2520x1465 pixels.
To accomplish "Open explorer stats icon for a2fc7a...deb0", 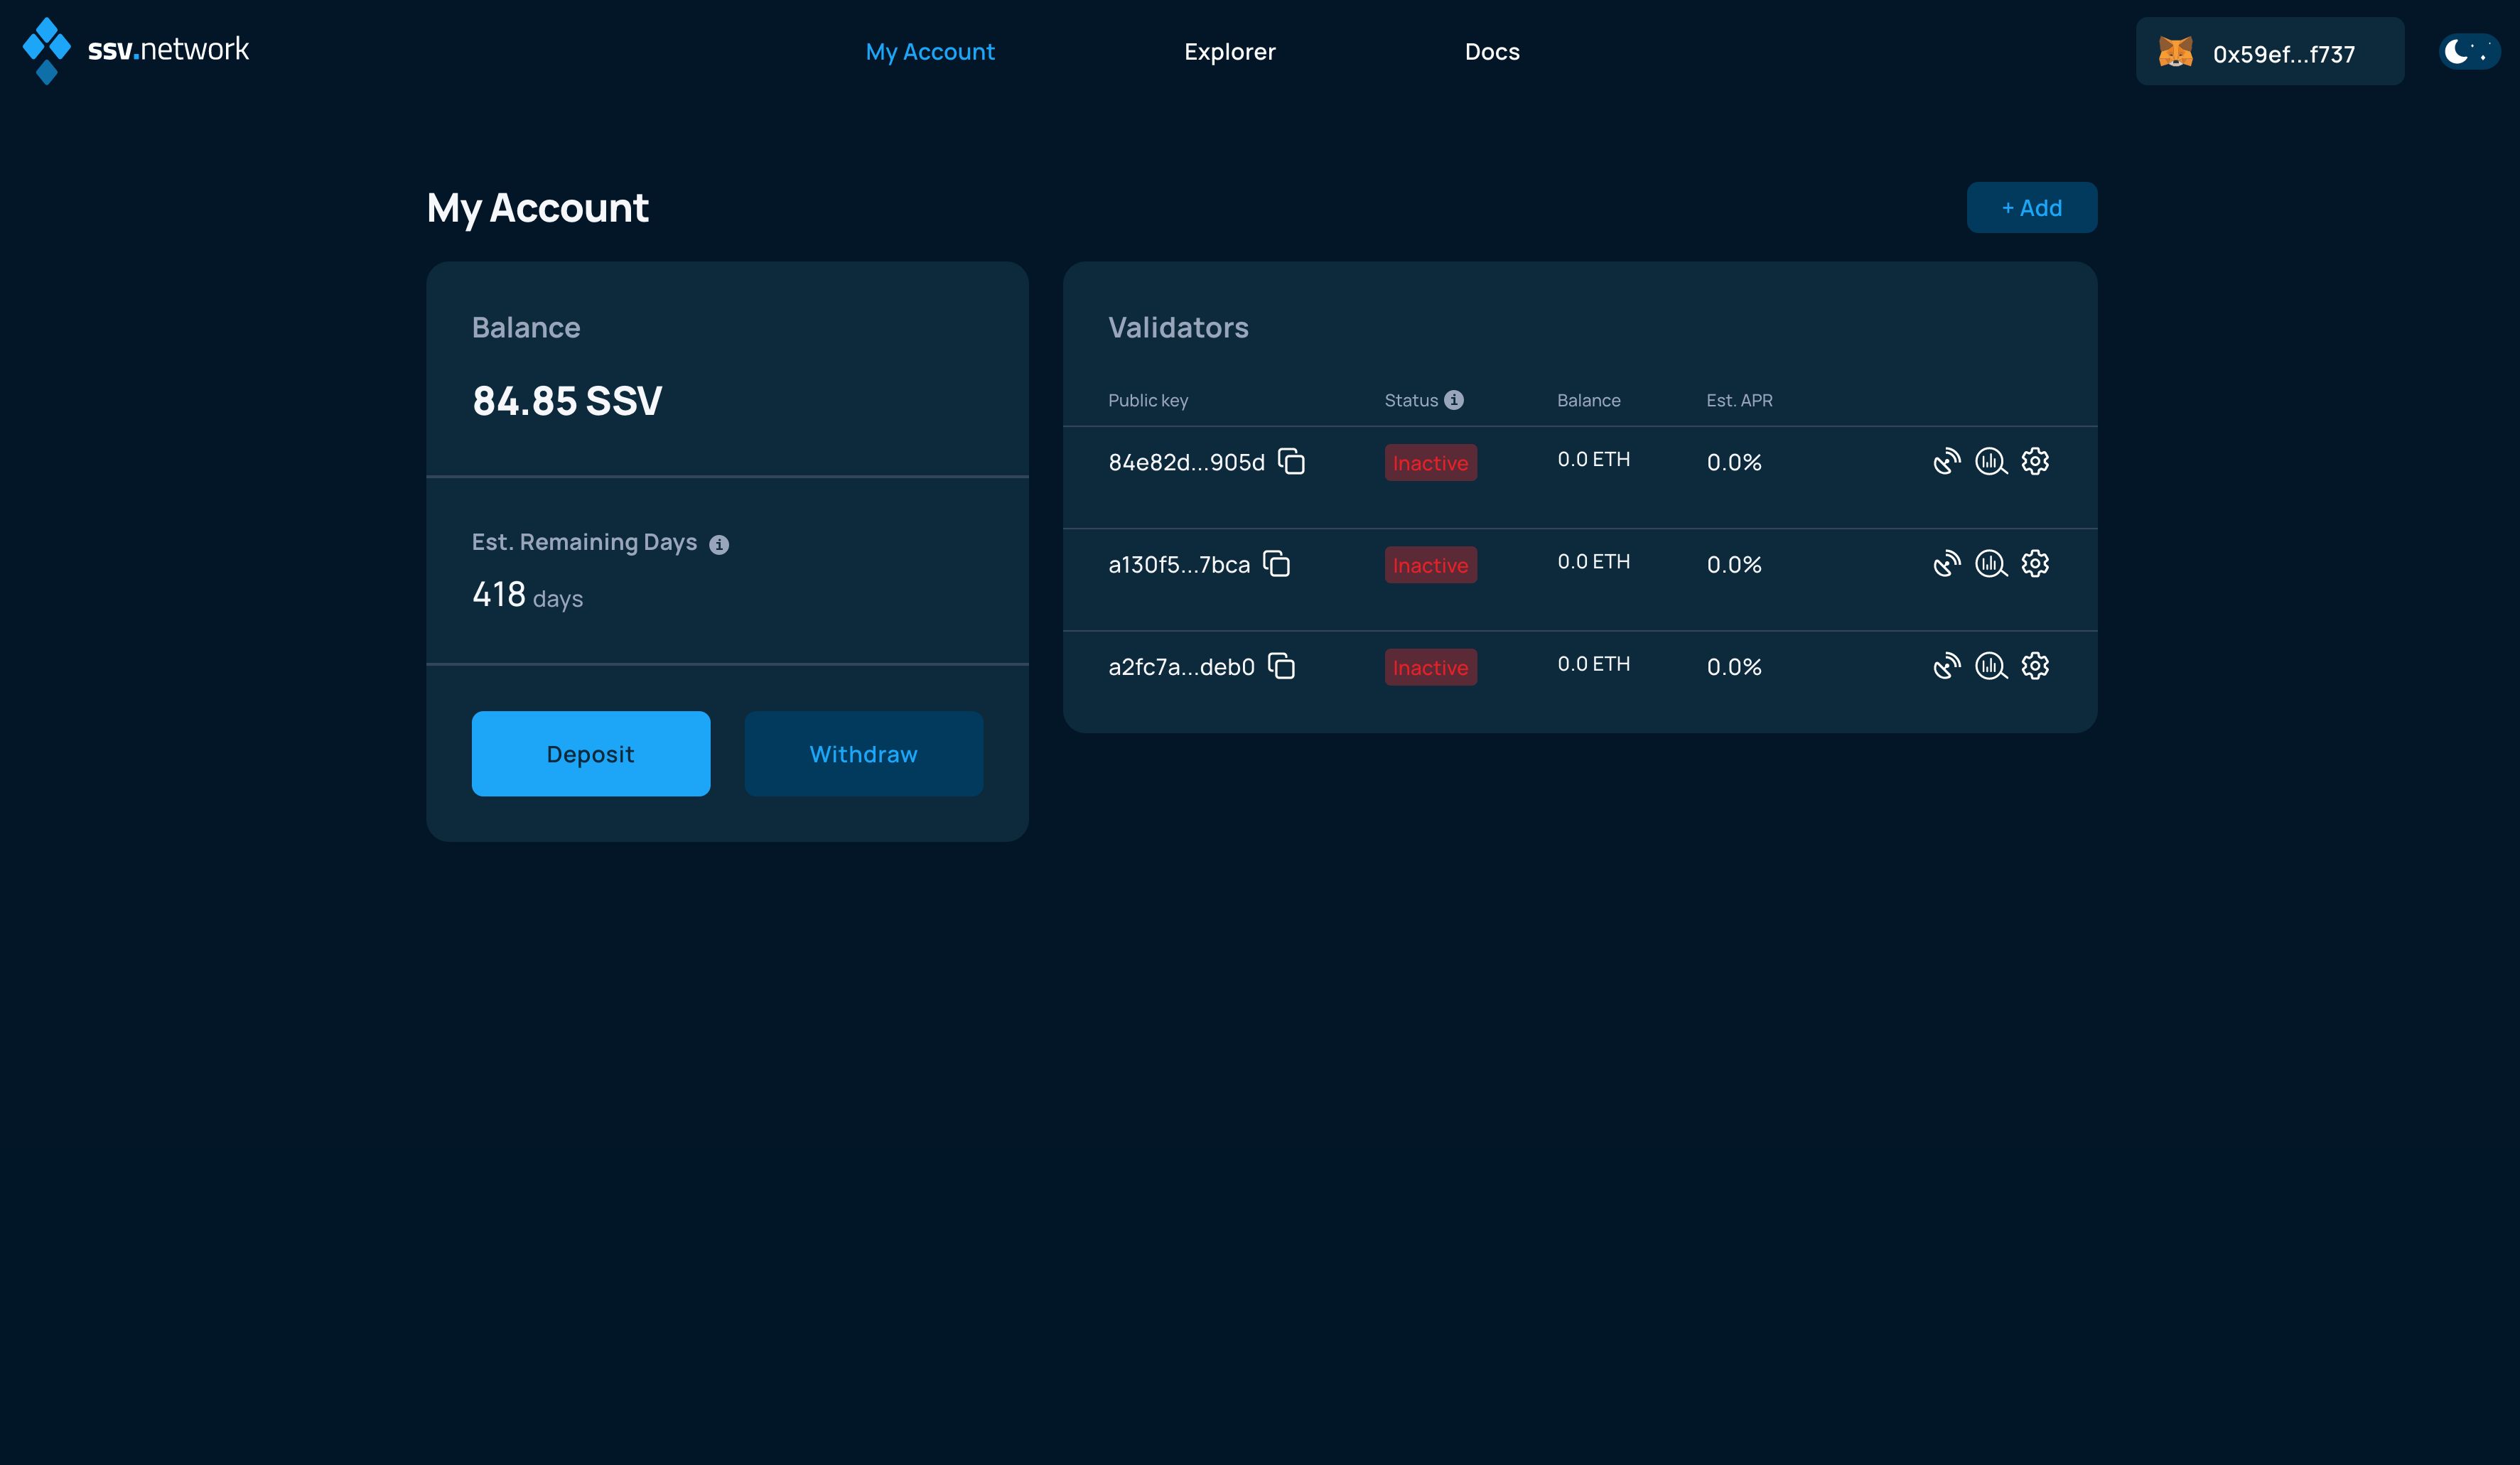I will 1991,666.
